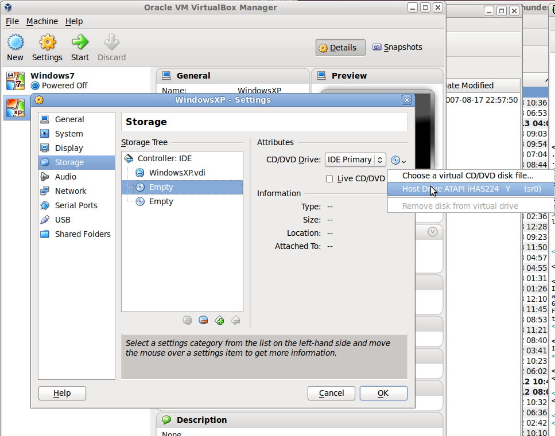
Task: Click the VirtualBox logo in Manager title bar
Action: pyautogui.click(x=8, y=7)
